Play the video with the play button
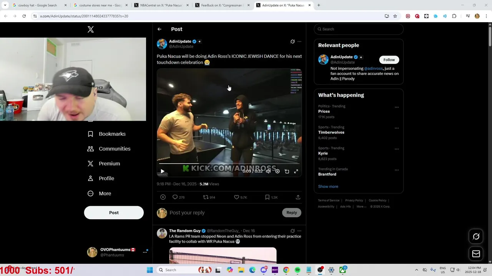Viewport: 492px width, 276px height. click(x=162, y=171)
